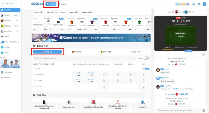Select the Trong Trận filter chip

coord(38,12)
